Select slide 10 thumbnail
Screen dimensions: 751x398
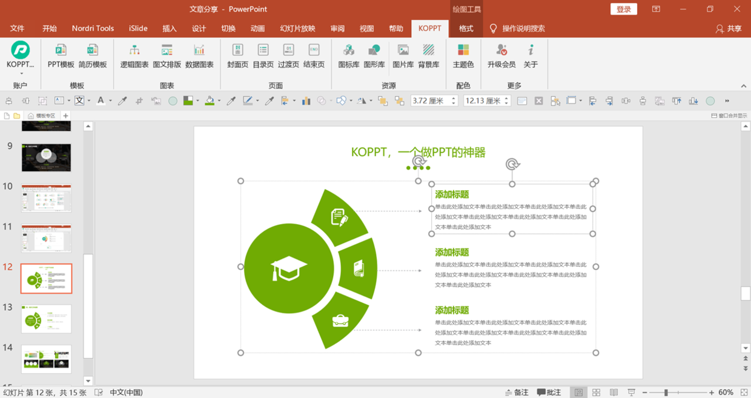pyautogui.click(x=46, y=198)
